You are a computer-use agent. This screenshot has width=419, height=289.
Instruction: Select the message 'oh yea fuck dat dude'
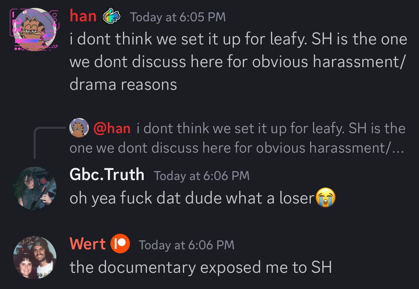[202, 198]
